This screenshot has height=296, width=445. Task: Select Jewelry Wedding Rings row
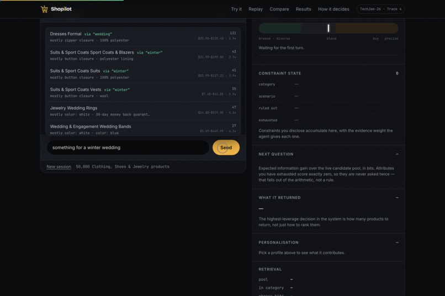143,111
